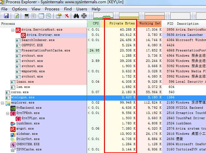This screenshot has height=153, width=206.
Task: Open the View menu
Action: pos(36,9)
